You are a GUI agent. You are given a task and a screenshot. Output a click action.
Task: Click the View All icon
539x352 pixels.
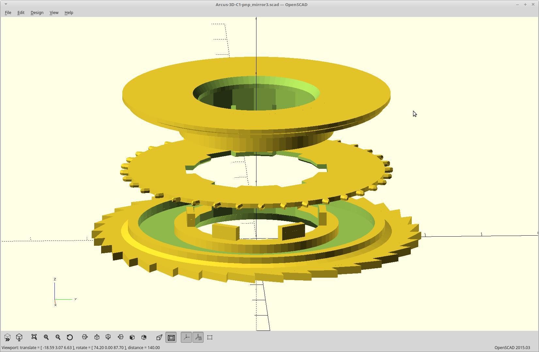[x=34, y=337]
